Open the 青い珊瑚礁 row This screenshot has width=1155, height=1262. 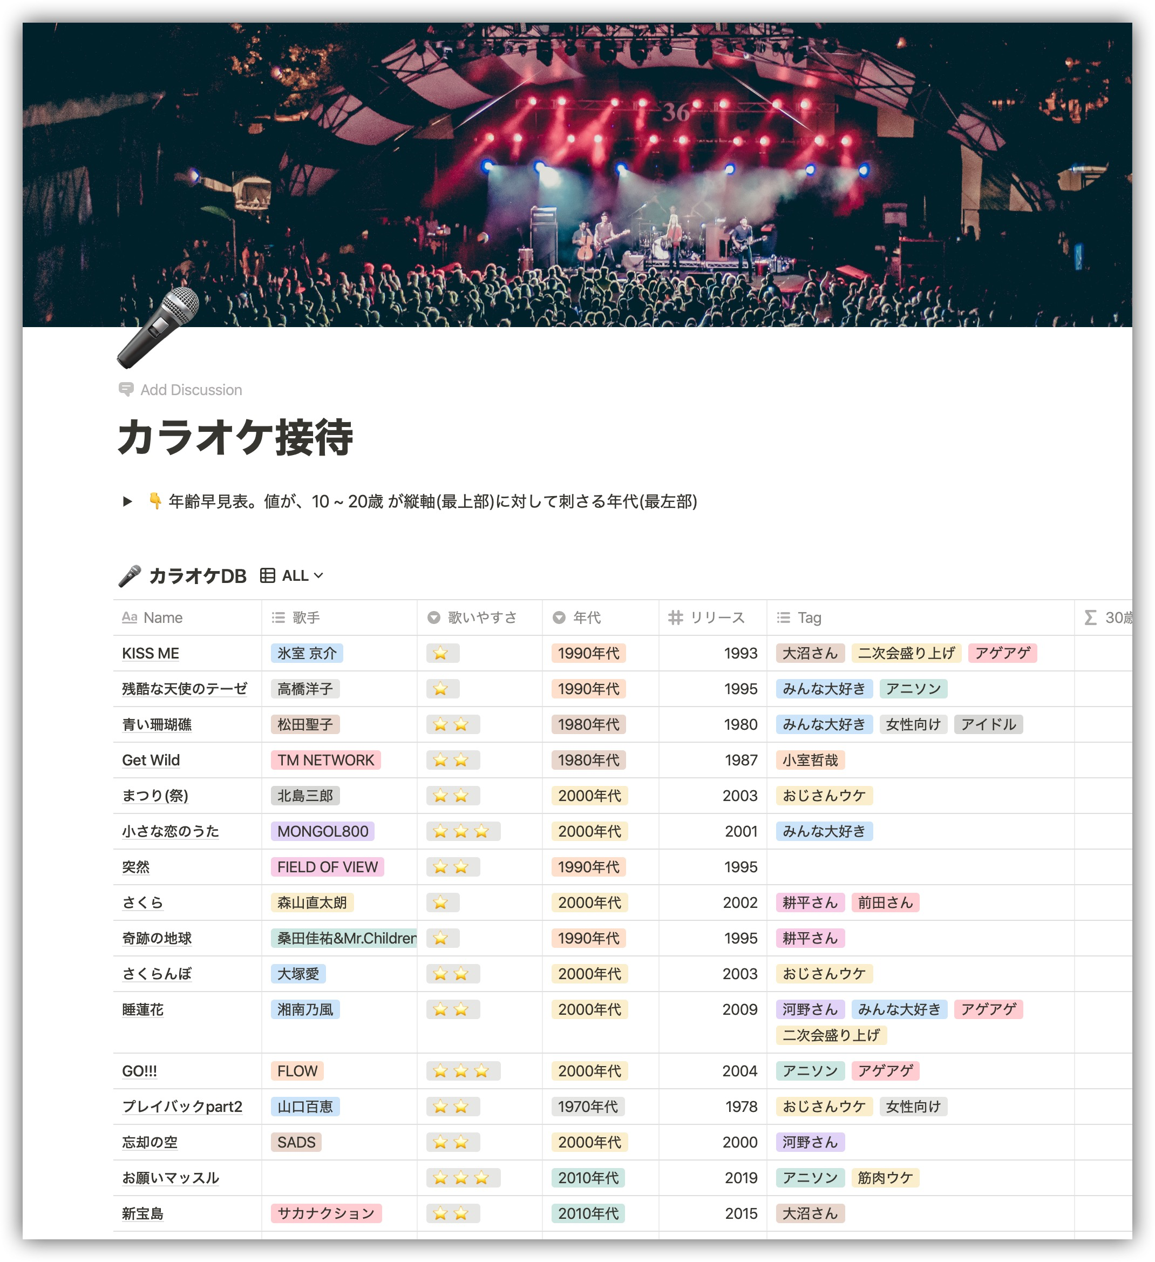point(157,724)
